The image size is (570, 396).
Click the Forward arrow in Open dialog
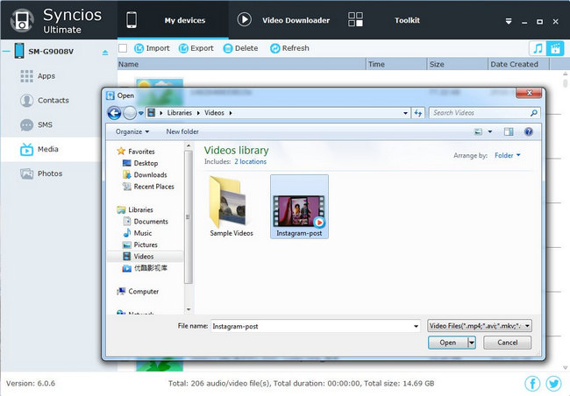pos(130,113)
